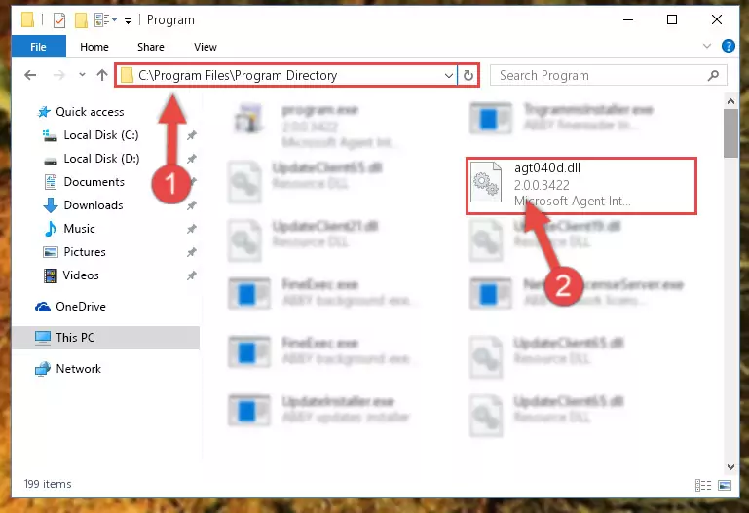Go forward with the Forward arrow
The height and width of the screenshot is (513, 749).
click(58, 75)
